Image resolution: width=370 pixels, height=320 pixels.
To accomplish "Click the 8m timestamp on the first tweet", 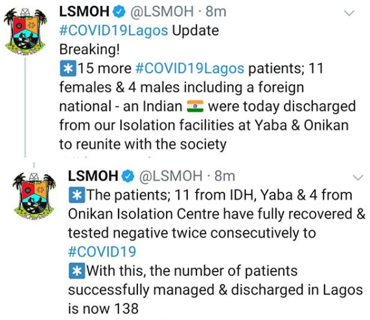I will point(216,12).
